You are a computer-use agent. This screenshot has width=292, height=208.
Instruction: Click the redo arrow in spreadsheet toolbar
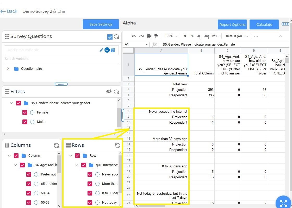[141, 36]
